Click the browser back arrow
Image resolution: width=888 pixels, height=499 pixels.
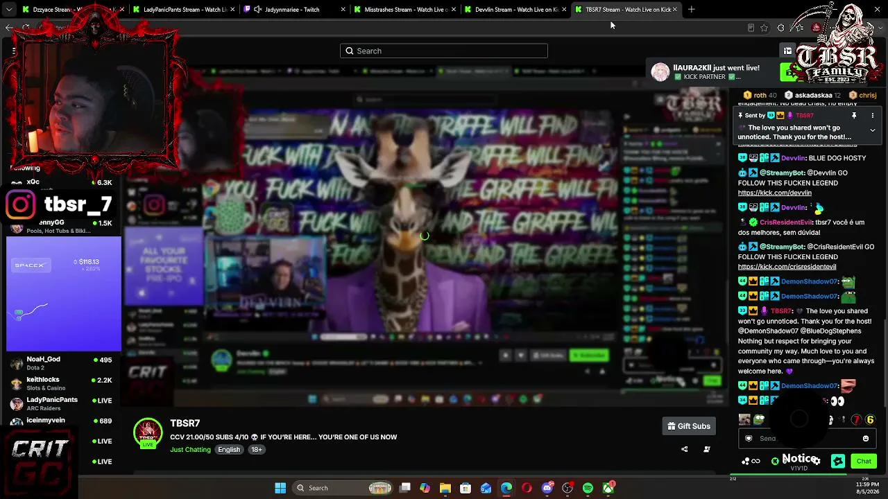pos(9,28)
